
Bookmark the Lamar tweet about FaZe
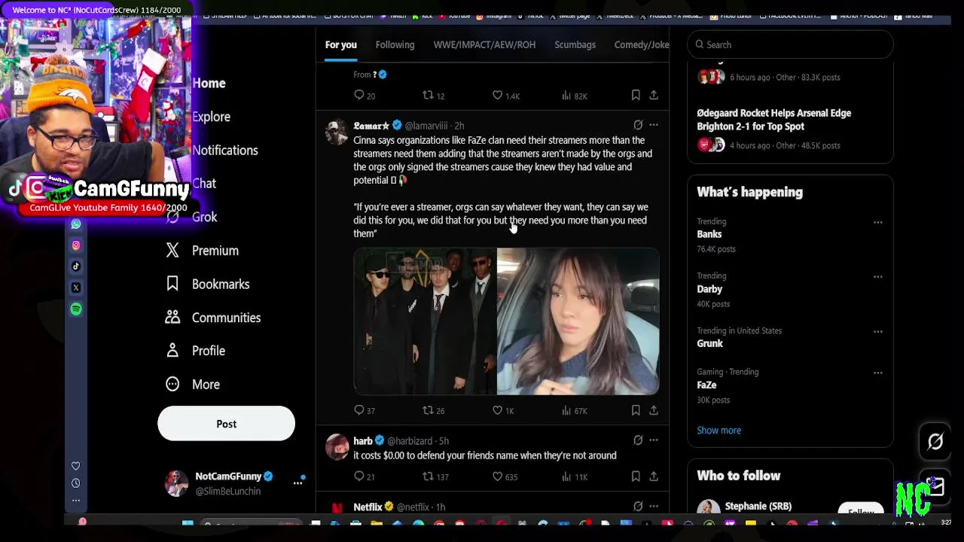(x=636, y=410)
